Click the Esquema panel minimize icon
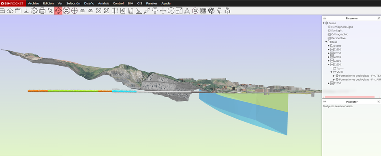 (325, 19)
